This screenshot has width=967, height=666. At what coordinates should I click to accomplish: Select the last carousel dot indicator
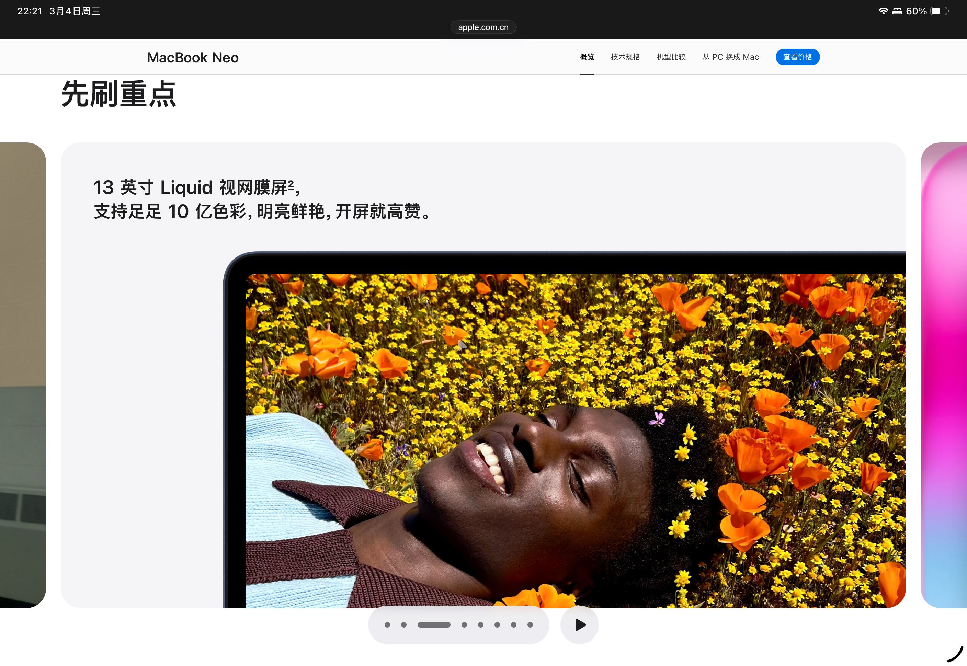tap(530, 625)
